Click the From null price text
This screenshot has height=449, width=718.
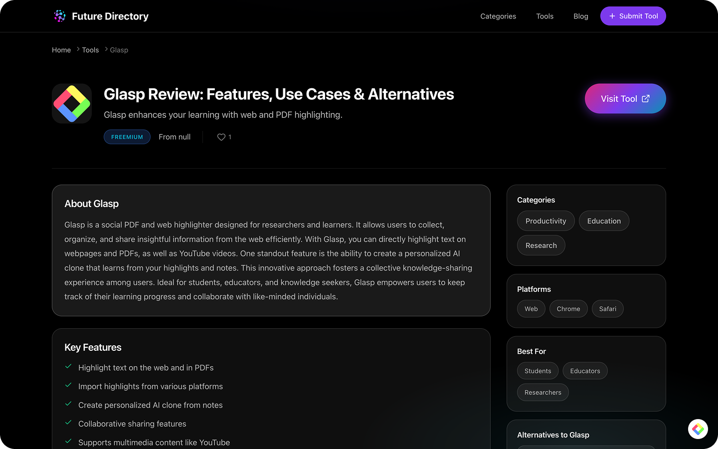point(175,137)
